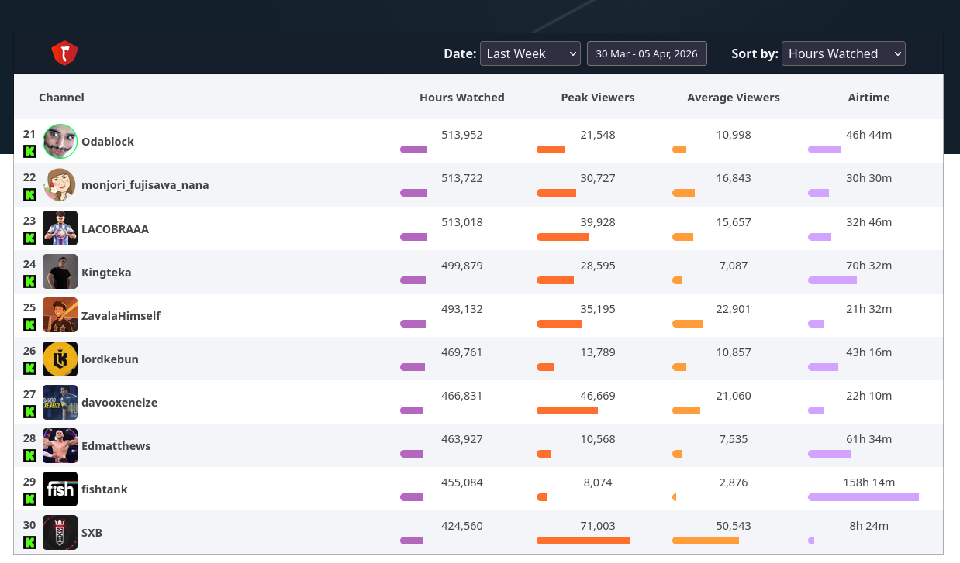Click rank number 21
The width and height of the screenshot is (960, 563).
click(x=29, y=134)
